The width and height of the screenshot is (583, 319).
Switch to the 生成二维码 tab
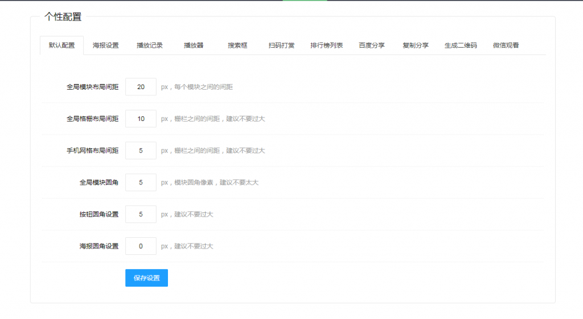[461, 45]
